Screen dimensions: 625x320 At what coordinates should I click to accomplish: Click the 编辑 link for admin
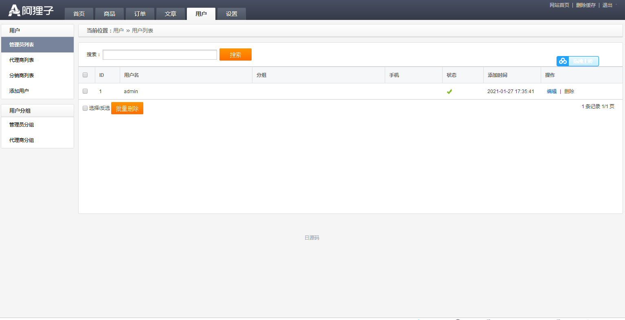pyautogui.click(x=551, y=91)
